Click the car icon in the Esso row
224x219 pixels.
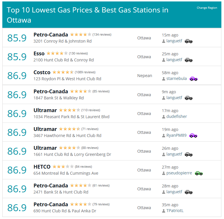[189, 60]
